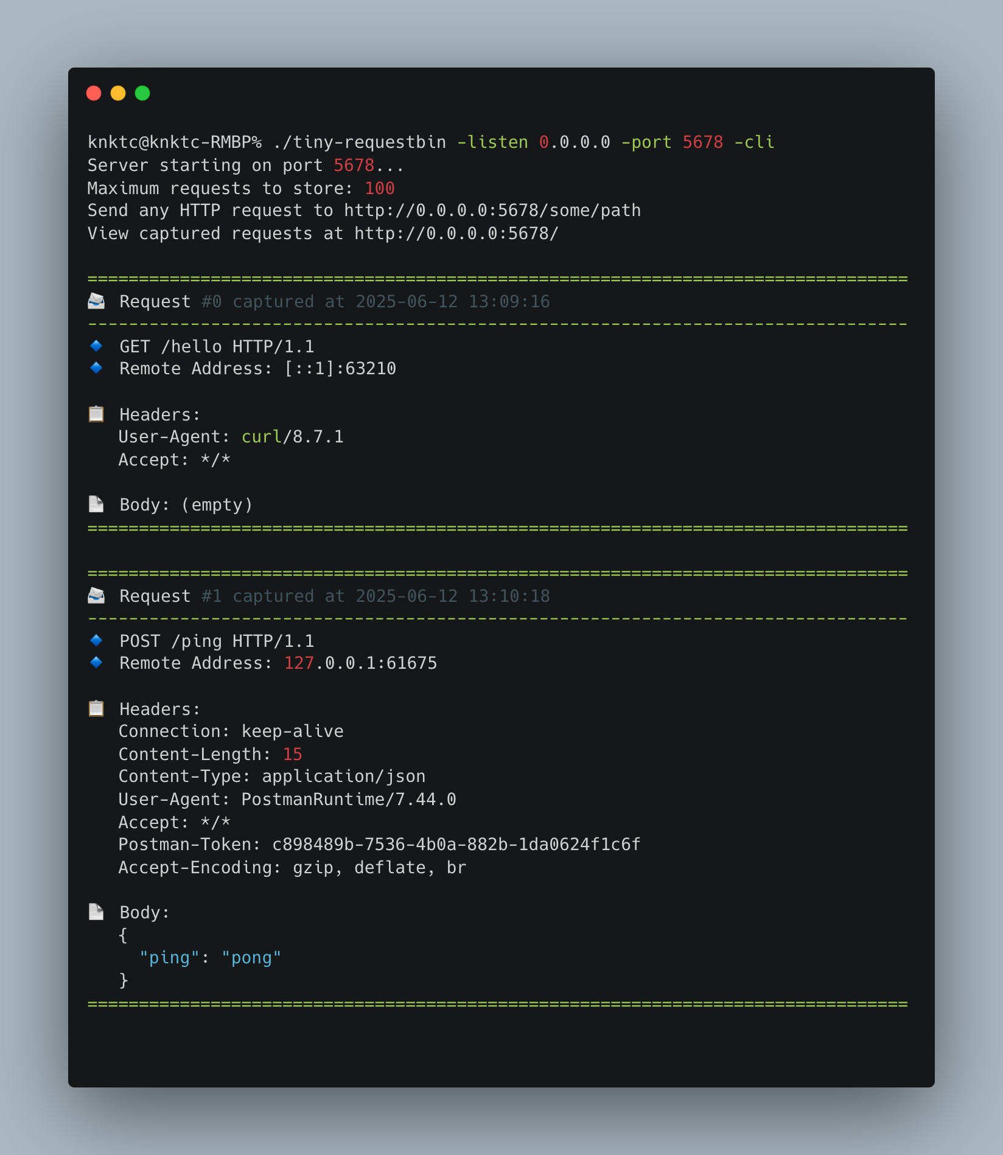Click the envelope icon for Request #1
The image size is (1003, 1155).
click(96, 595)
